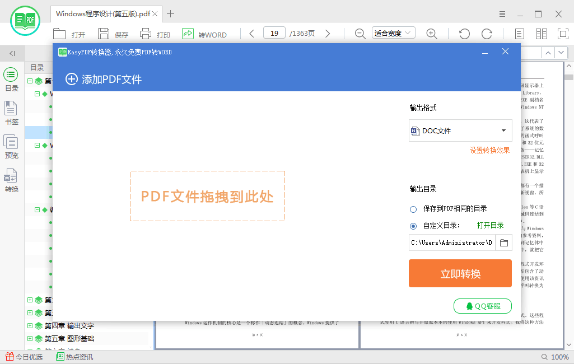Viewport: 574px width, 364px height.
Task: Select save to same directory as PDF
Action: pyautogui.click(x=413, y=209)
